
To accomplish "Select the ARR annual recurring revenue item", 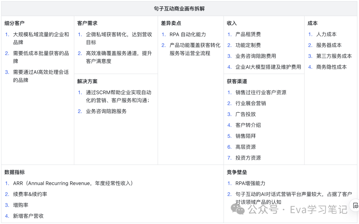I will click(73, 183).
